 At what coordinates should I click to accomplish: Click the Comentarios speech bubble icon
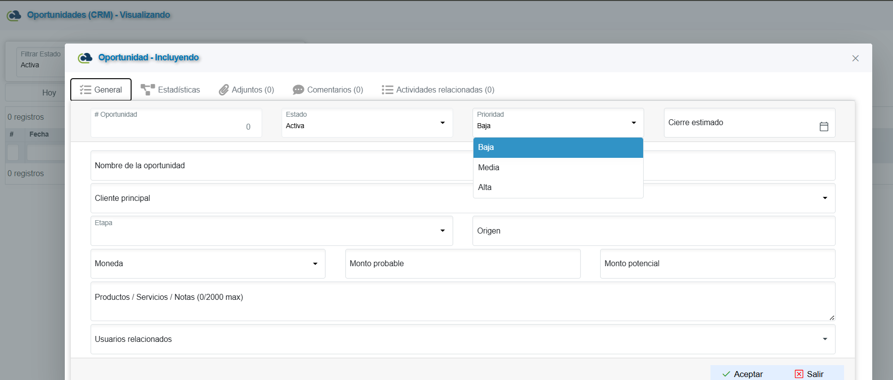[298, 90]
